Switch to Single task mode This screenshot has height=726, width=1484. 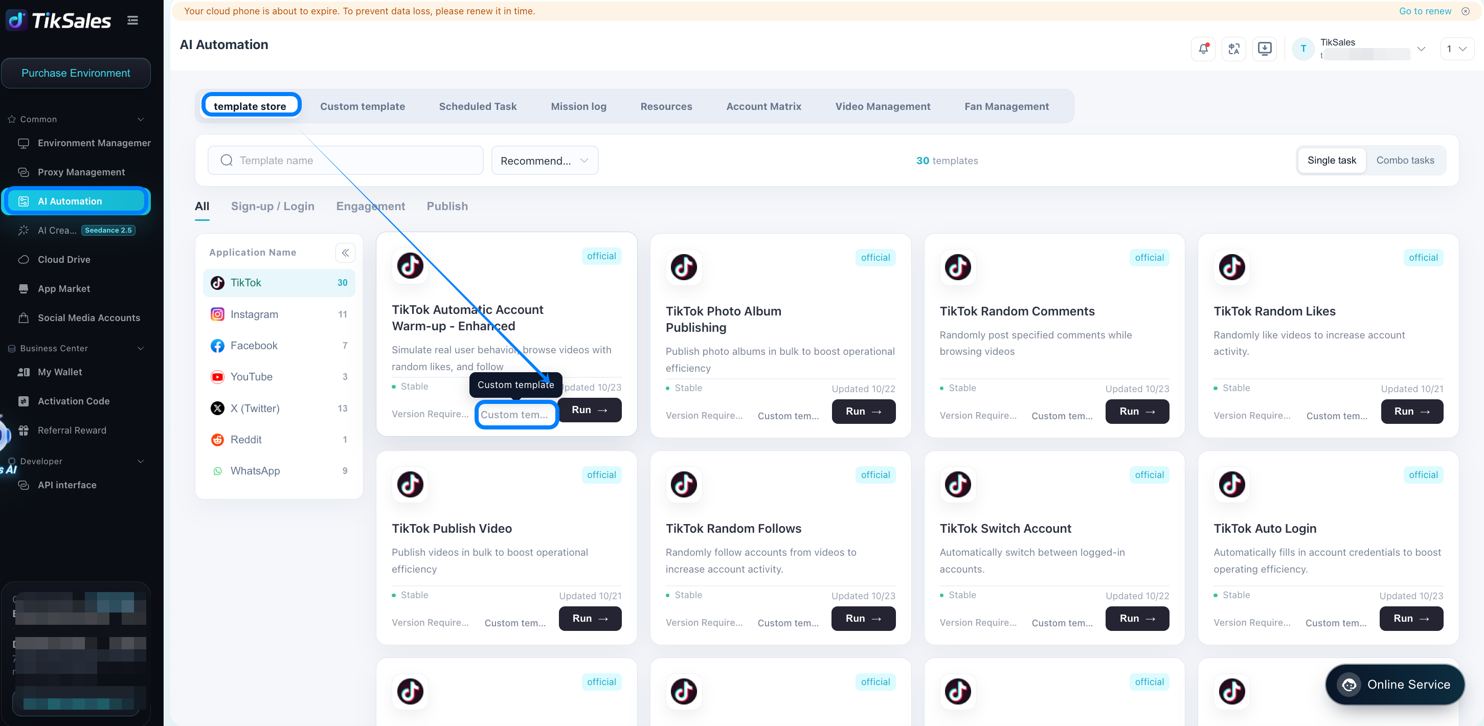(1331, 160)
